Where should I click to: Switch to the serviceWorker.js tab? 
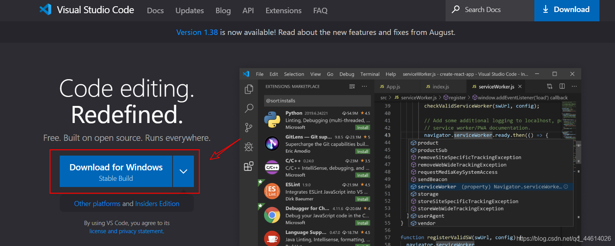pos(496,87)
